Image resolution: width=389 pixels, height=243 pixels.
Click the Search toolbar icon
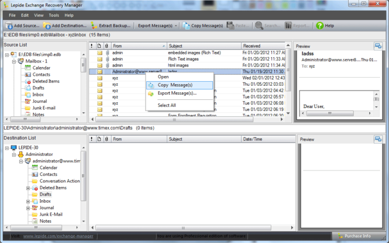click(x=259, y=26)
